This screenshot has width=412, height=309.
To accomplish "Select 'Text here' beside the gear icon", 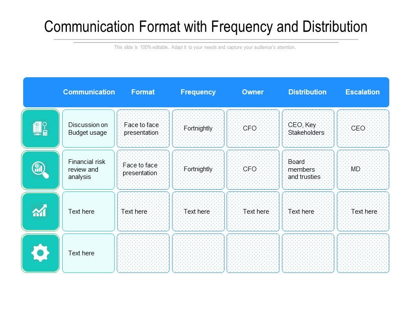I will click(88, 253).
